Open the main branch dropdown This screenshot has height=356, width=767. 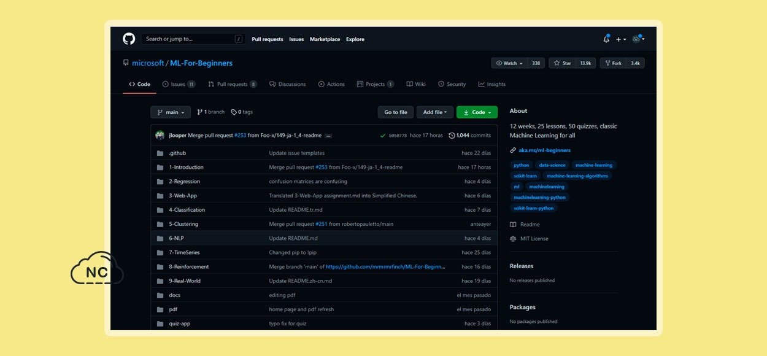(171, 112)
